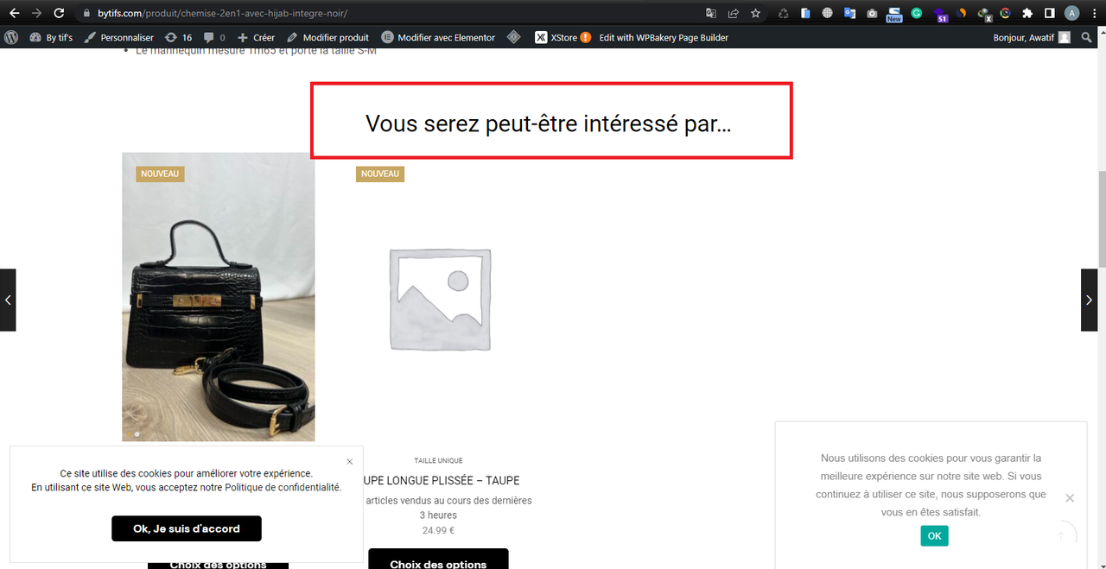Viewport: 1106px width, 569px height.
Task: Click the NOUVEAU badge on the placeholder product
Action: click(380, 174)
